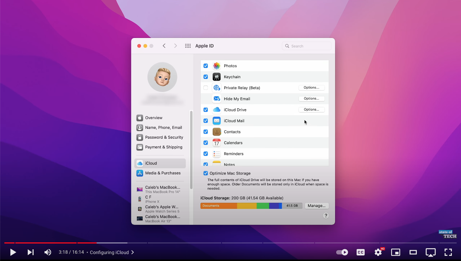Click the Keychain icon in the iCloud list
Image resolution: width=461 pixels, height=261 pixels.
pyautogui.click(x=217, y=77)
